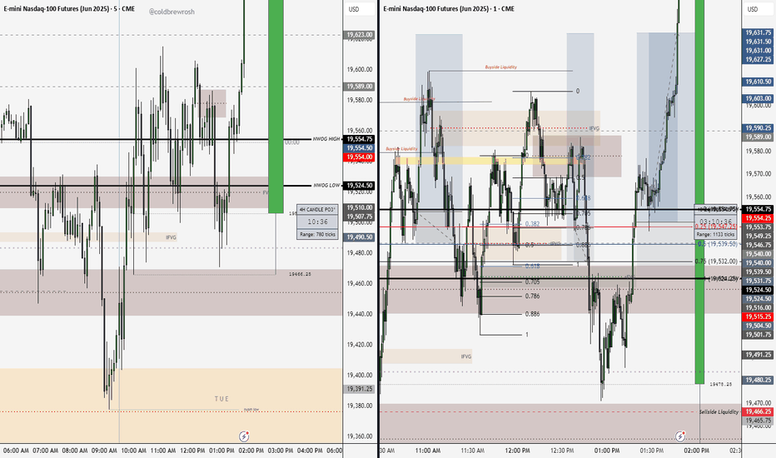Click the 4H CANDLE PO3 info box header

pyautogui.click(x=318, y=210)
